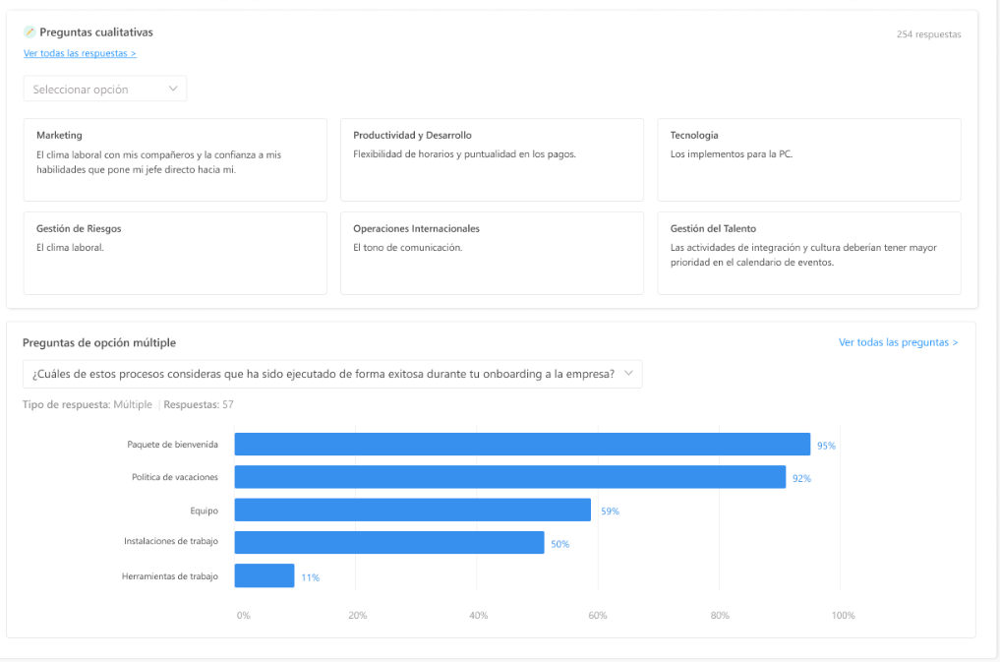The image size is (1000, 662).
Task: Click the 40% axis tick label
Action: click(478, 616)
